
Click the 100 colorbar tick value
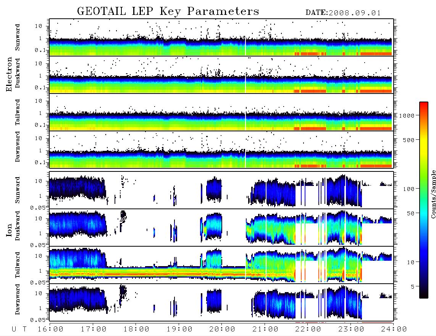point(409,189)
